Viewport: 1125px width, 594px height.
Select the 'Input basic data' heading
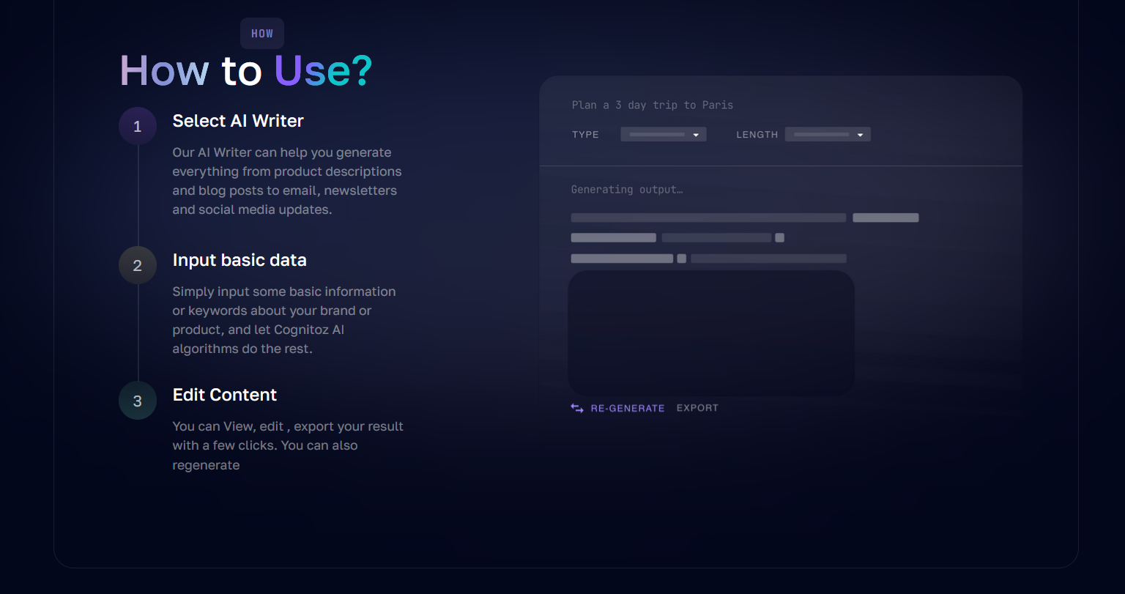click(240, 260)
